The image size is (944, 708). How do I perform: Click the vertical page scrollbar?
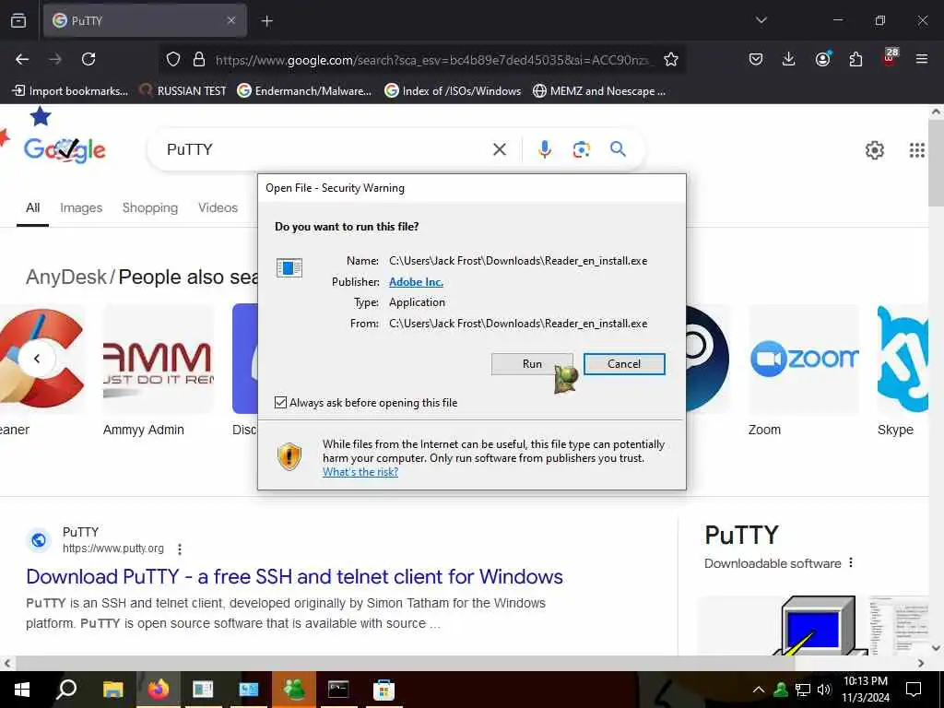coord(936,162)
